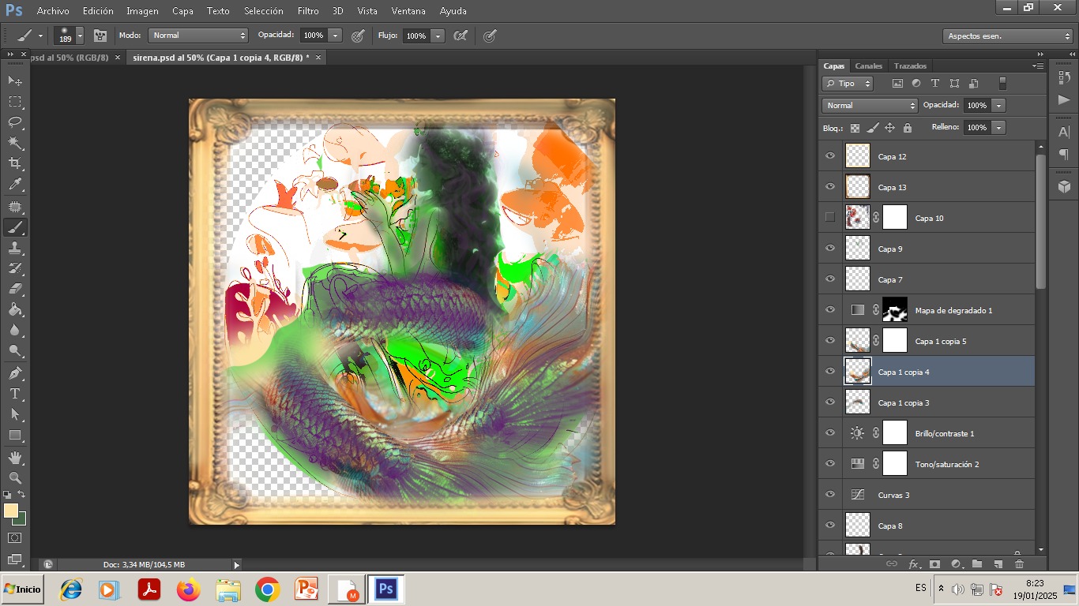This screenshot has width=1079, height=606.
Task: Open the layer blend mode Normal dropdown
Action: (x=870, y=106)
